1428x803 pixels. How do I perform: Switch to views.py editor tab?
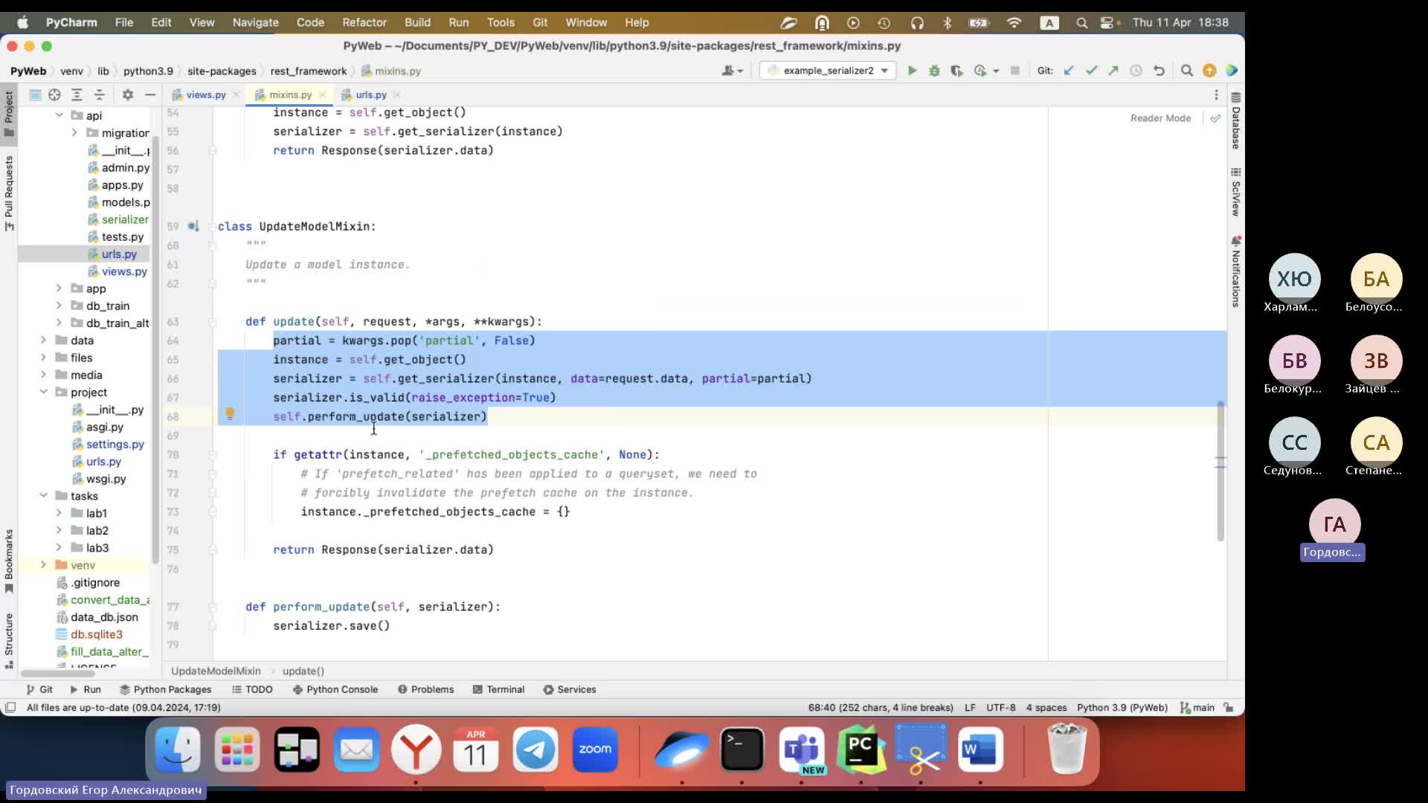click(x=205, y=94)
